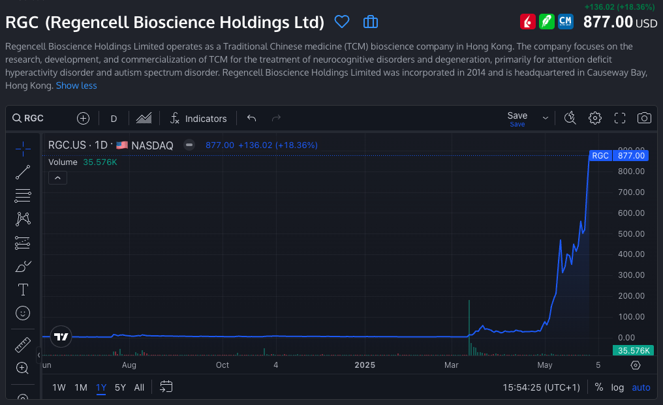663x405 pixels.
Task: Select the text annotation tool
Action: coord(23,290)
